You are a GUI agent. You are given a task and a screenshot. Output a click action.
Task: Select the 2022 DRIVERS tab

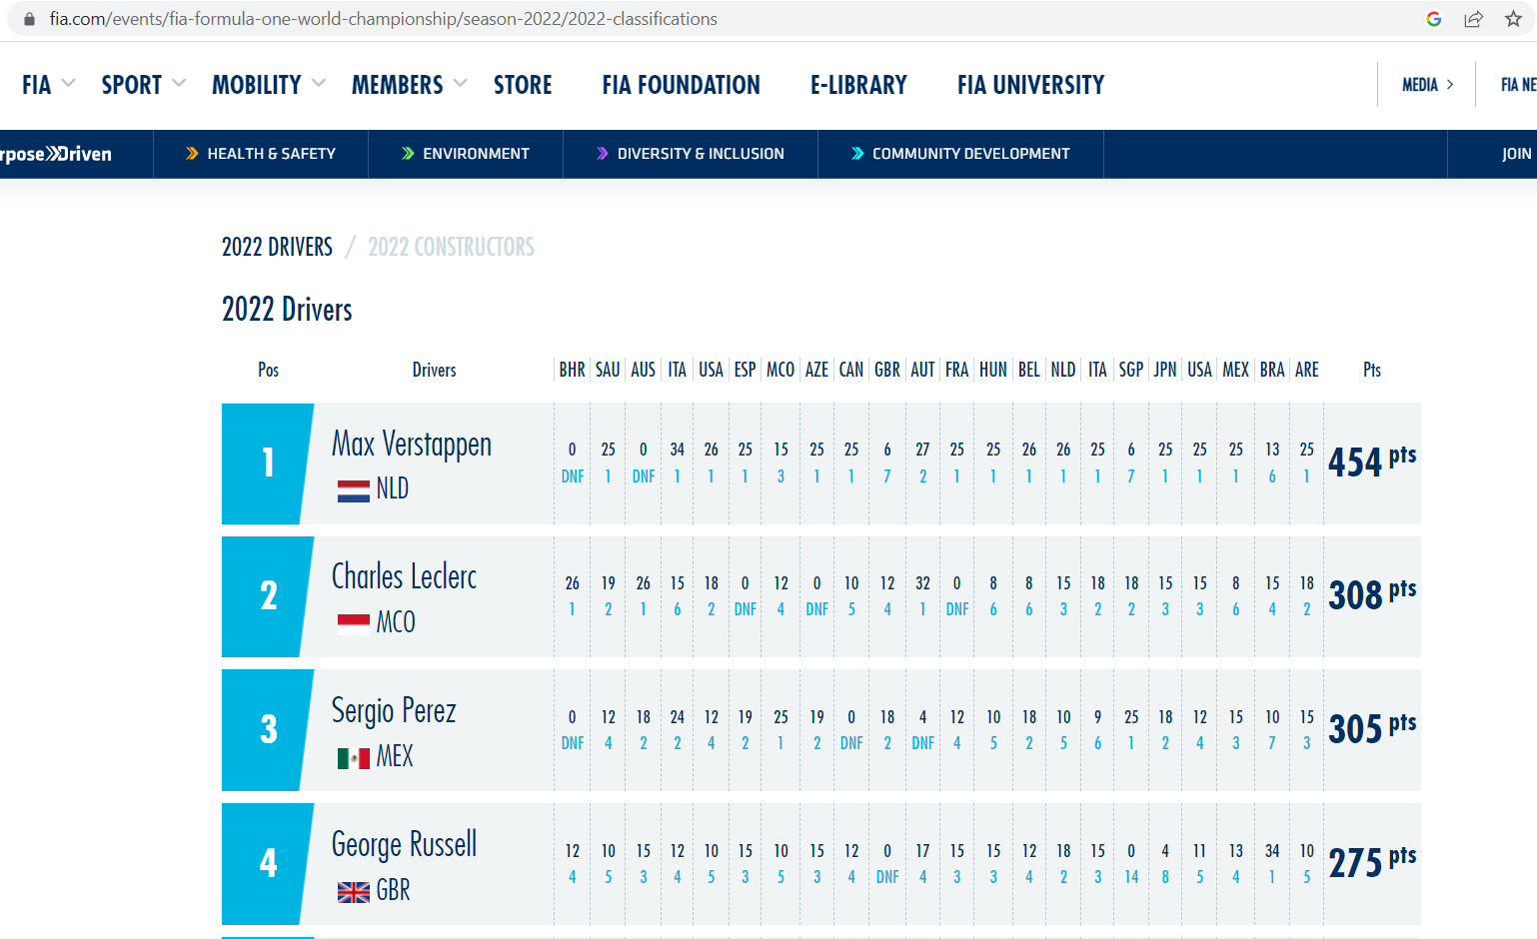[277, 247]
